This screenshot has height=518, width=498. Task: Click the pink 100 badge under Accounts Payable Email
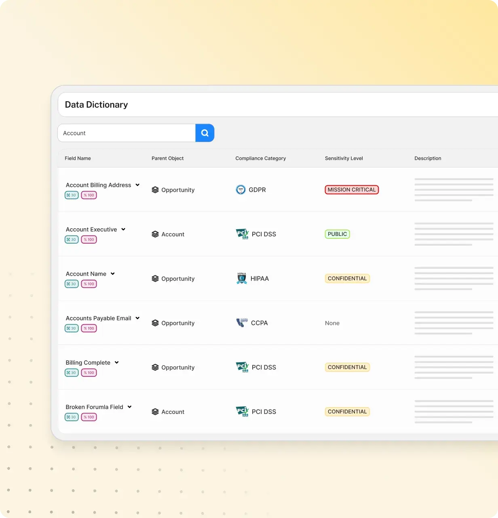point(89,328)
